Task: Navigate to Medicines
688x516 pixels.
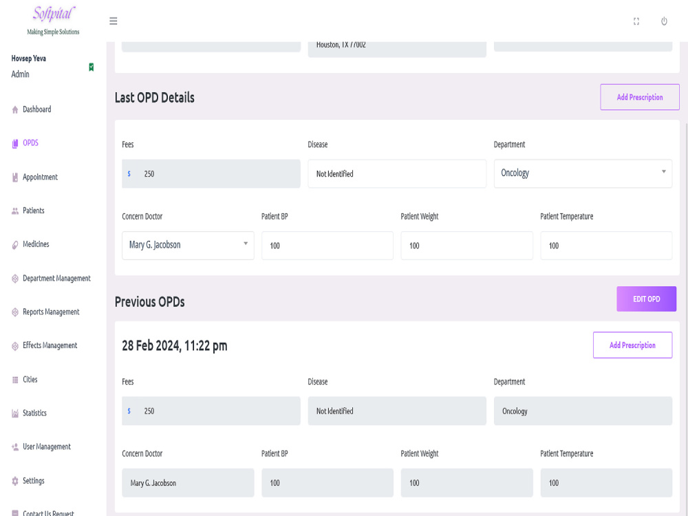Action: pos(36,244)
